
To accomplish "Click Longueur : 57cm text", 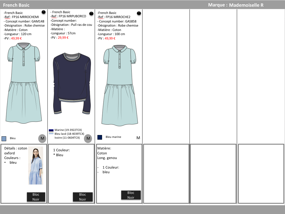I will pyautogui.click(x=63, y=33).
